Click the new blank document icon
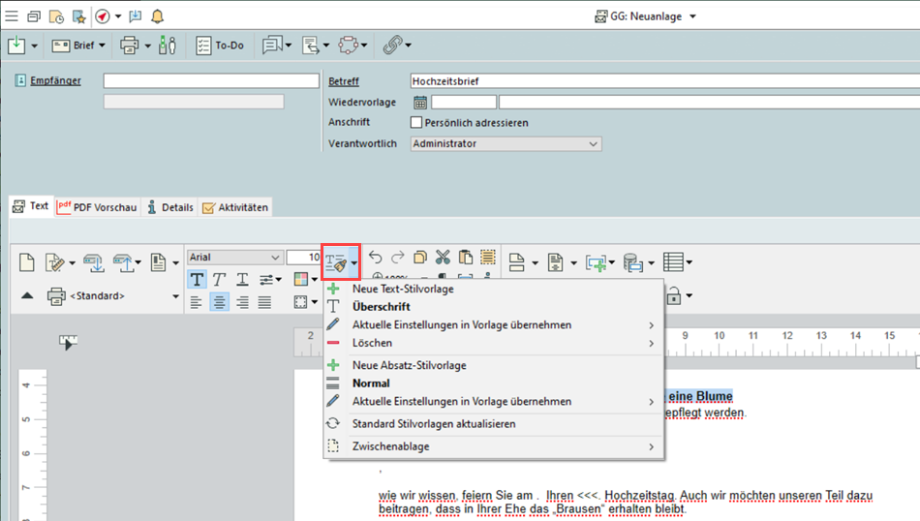This screenshot has height=521, width=920. tap(27, 261)
